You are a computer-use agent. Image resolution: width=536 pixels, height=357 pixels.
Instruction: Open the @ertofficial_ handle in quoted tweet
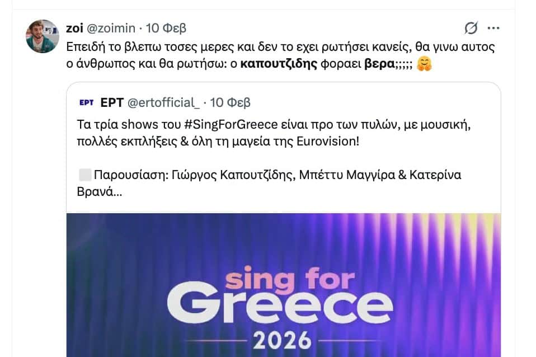(164, 102)
